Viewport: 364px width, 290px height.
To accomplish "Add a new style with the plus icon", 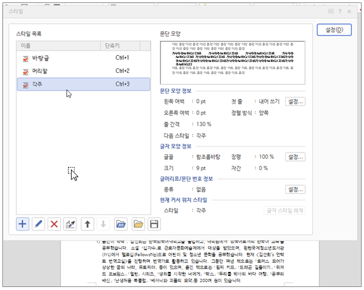I will pos(22,224).
